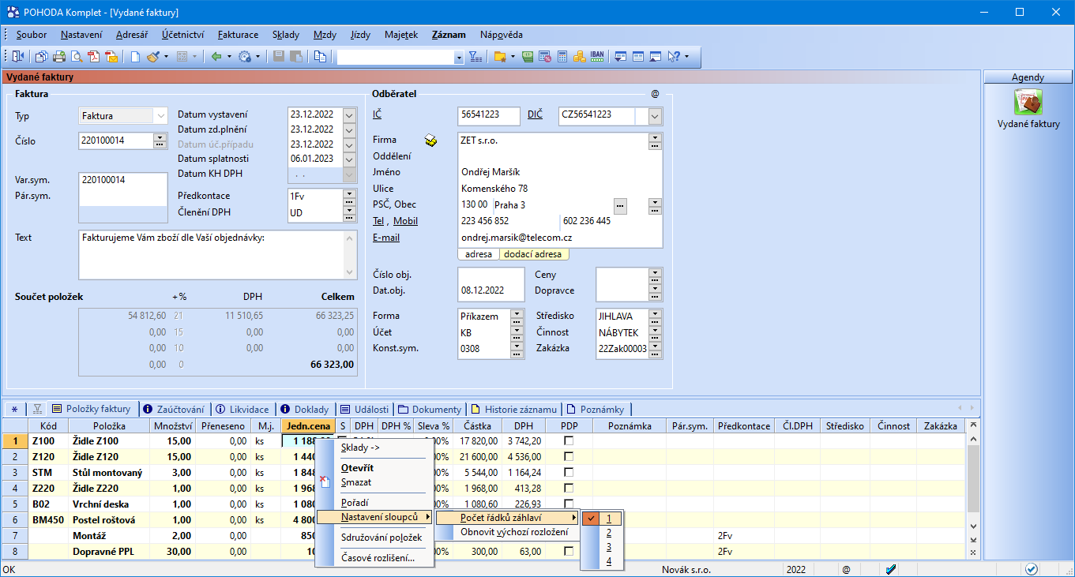Click the copy documents toolbar icon
The image size is (1075, 577).
pos(41,57)
